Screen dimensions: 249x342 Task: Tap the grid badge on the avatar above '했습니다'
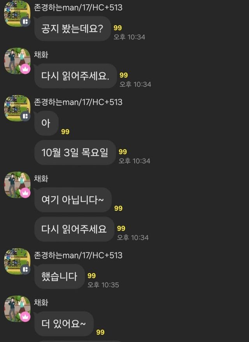tap(25, 269)
